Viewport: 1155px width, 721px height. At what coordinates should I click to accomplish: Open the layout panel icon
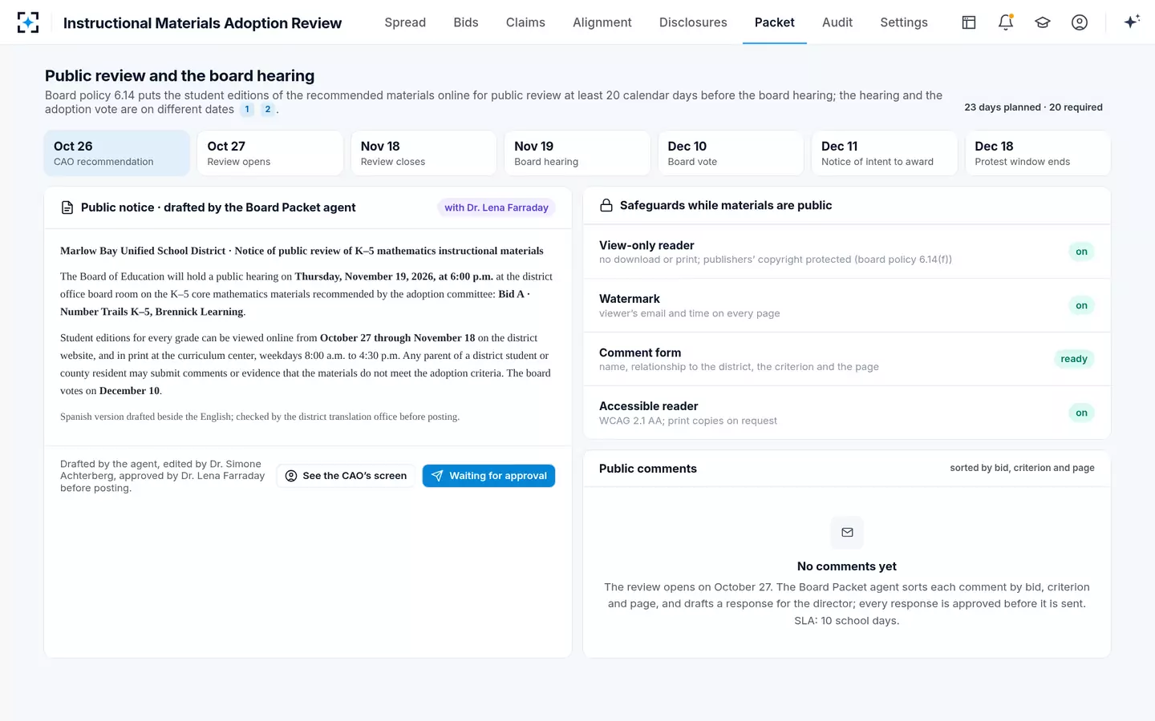click(969, 22)
